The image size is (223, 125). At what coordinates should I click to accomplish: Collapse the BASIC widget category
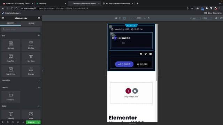click(x=39, y=106)
